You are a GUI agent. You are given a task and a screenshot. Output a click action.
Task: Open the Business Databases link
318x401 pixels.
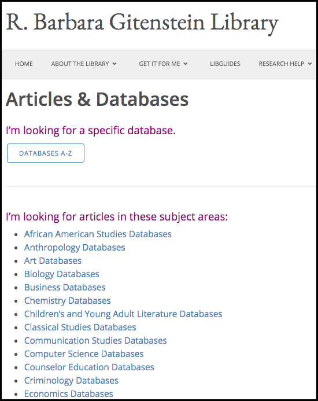point(65,287)
